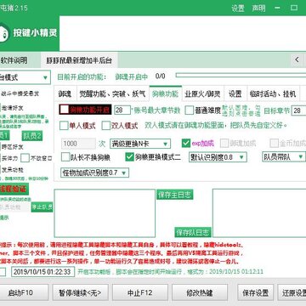Click the 按键小精灵 logo
The image size is (306, 306).
[x=28, y=33]
